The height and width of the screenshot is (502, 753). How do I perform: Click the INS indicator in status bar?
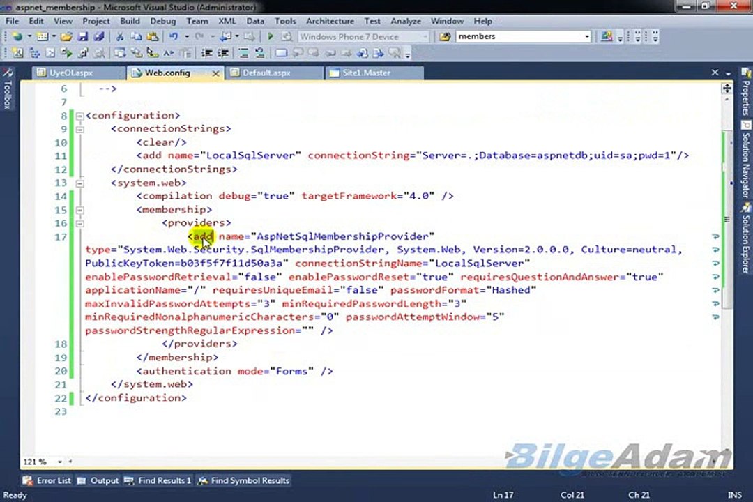[734, 495]
